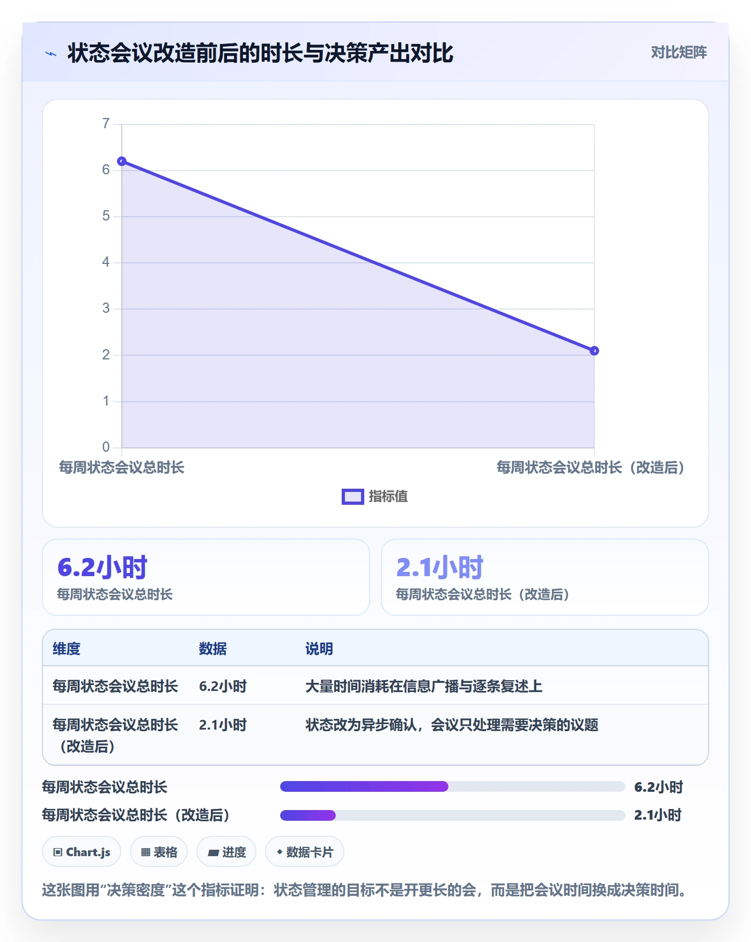Image resolution: width=751 pixels, height=942 pixels.
Task: Click the 数据 column header
Action: 213,649
